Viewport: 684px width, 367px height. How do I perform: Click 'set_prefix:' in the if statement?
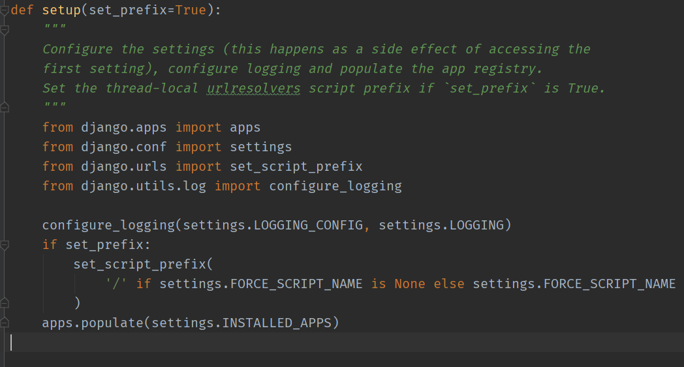[x=108, y=245]
